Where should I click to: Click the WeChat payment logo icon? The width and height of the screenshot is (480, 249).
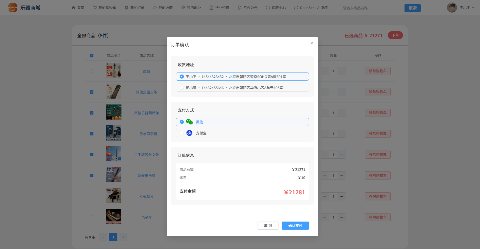pyautogui.click(x=189, y=122)
